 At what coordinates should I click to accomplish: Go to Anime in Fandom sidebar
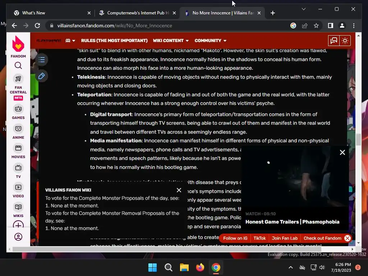pyautogui.click(x=18, y=132)
